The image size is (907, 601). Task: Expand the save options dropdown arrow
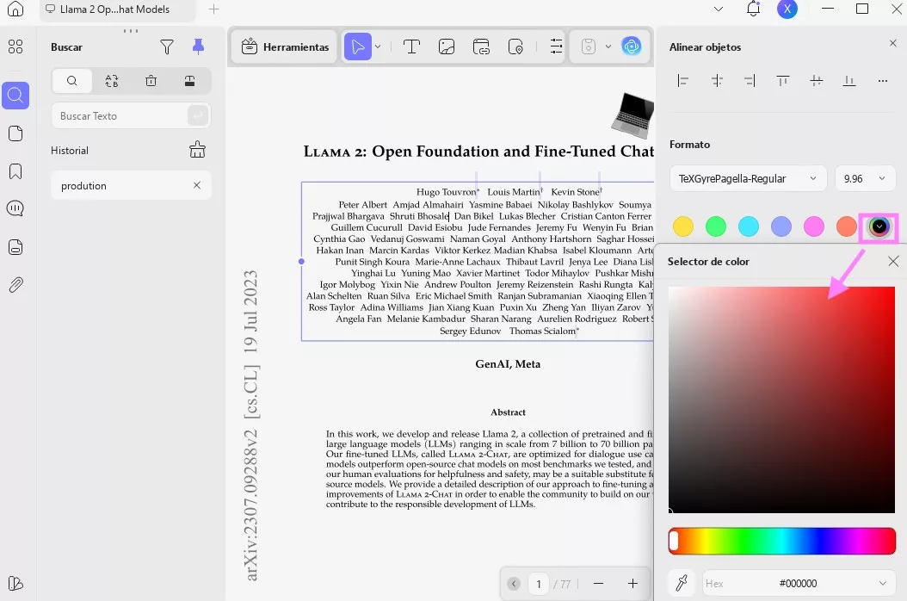pyautogui.click(x=608, y=46)
